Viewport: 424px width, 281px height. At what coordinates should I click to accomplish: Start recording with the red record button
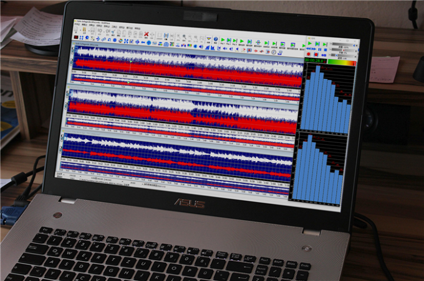[309, 54]
